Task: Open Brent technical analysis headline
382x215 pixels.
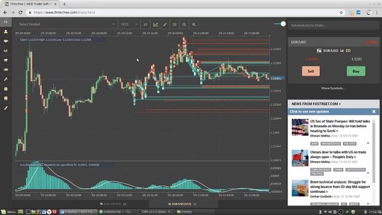Action: coord(340,187)
